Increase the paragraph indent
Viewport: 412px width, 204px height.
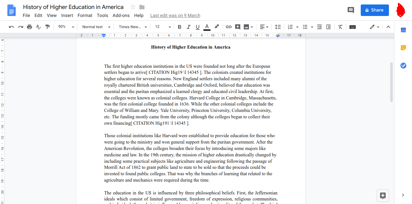pyautogui.click(x=328, y=27)
